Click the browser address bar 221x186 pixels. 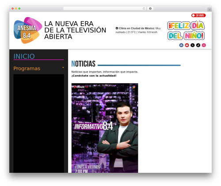(104, 9)
